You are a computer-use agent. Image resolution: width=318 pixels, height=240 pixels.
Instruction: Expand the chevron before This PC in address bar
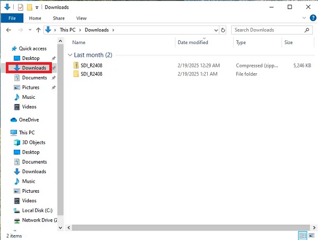click(x=55, y=30)
